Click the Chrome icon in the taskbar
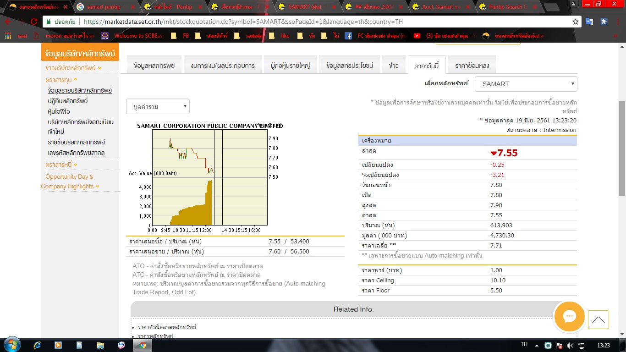 coord(143,345)
